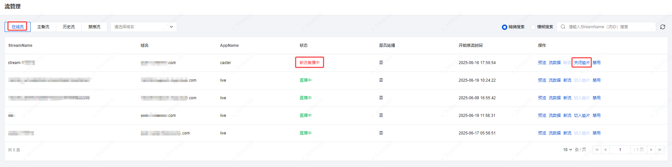
Task: Go to previous page arrow icon
Action: (605, 150)
